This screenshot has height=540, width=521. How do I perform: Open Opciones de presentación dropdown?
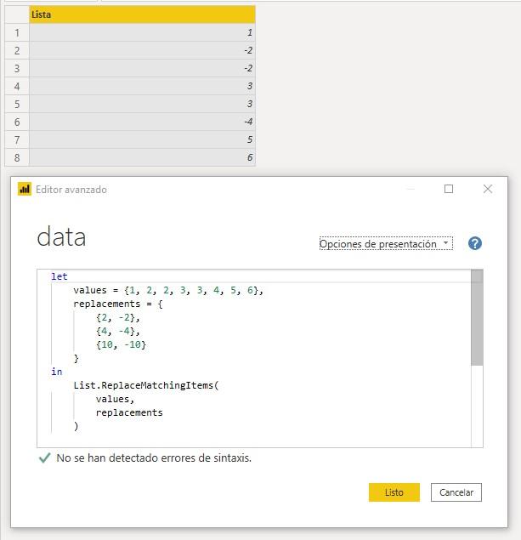click(385, 244)
